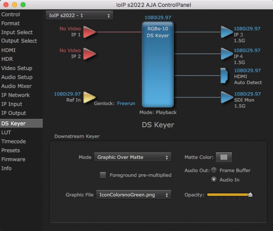Screen dimensions: 273x231
Task: Click the 1.5G label under SDI Mon
Action: click(x=240, y=106)
